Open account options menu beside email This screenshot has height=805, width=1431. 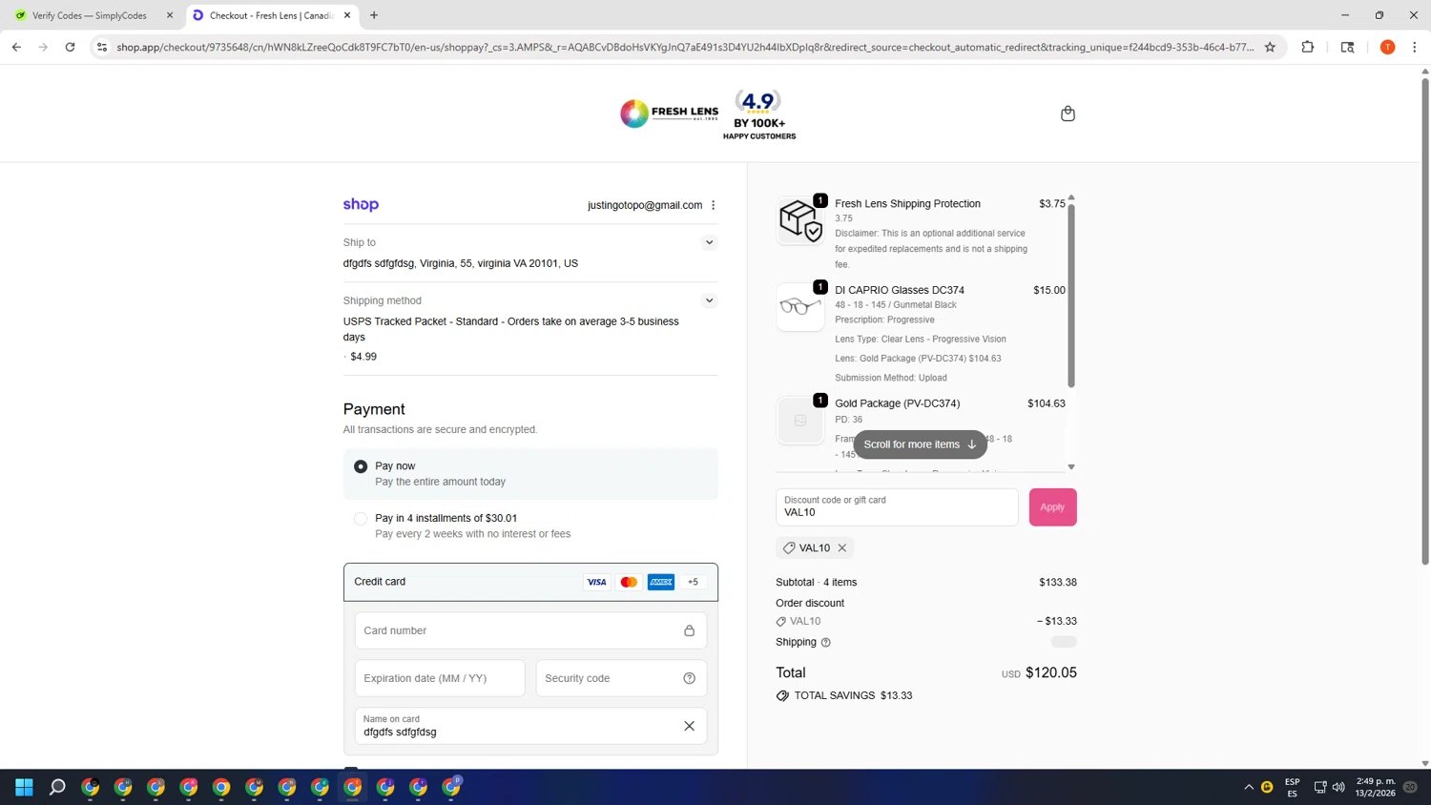tap(713, 205)
